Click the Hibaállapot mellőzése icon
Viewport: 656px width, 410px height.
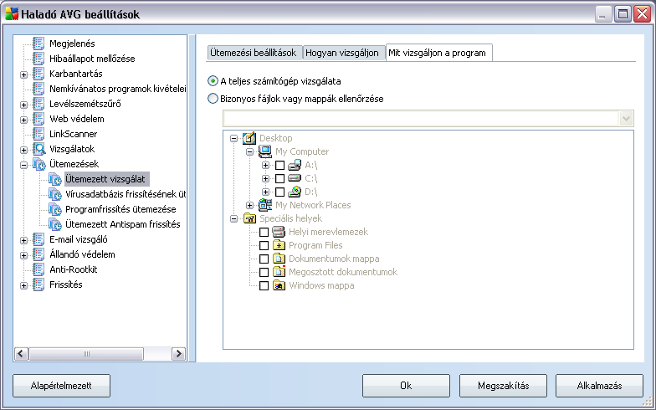38,59
